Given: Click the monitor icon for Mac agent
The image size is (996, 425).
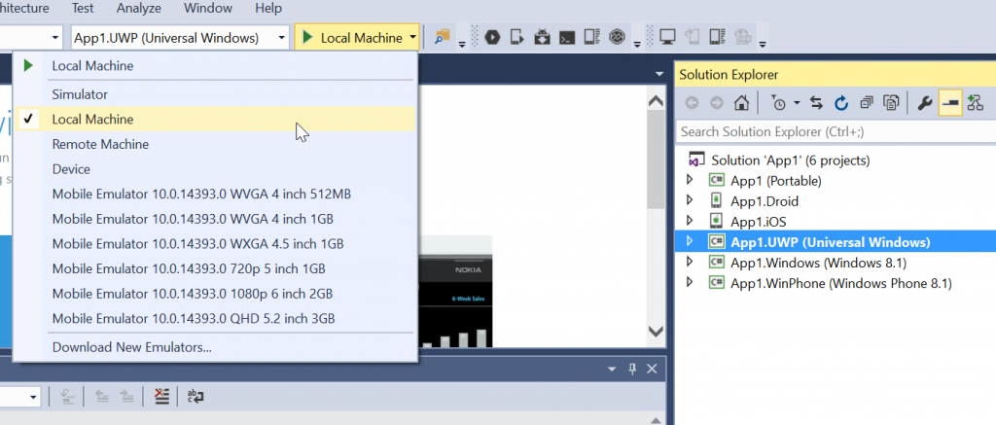Looking at the screenshot, I should 667,38.
